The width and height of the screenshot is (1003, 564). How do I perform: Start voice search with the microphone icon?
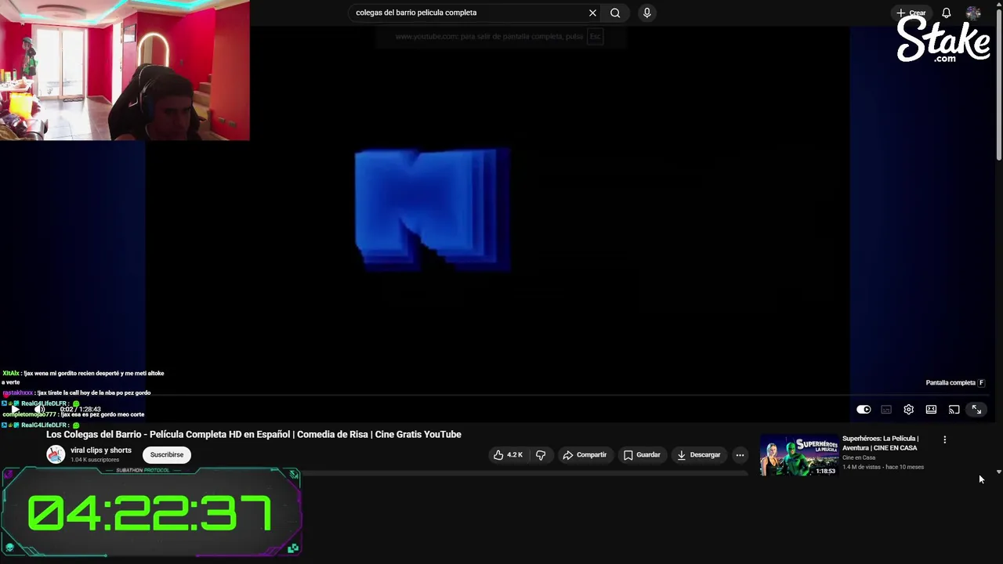coord(646,13)
